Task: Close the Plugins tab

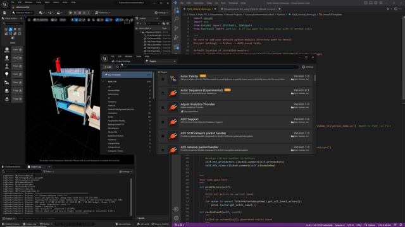Action: [175, 61]
